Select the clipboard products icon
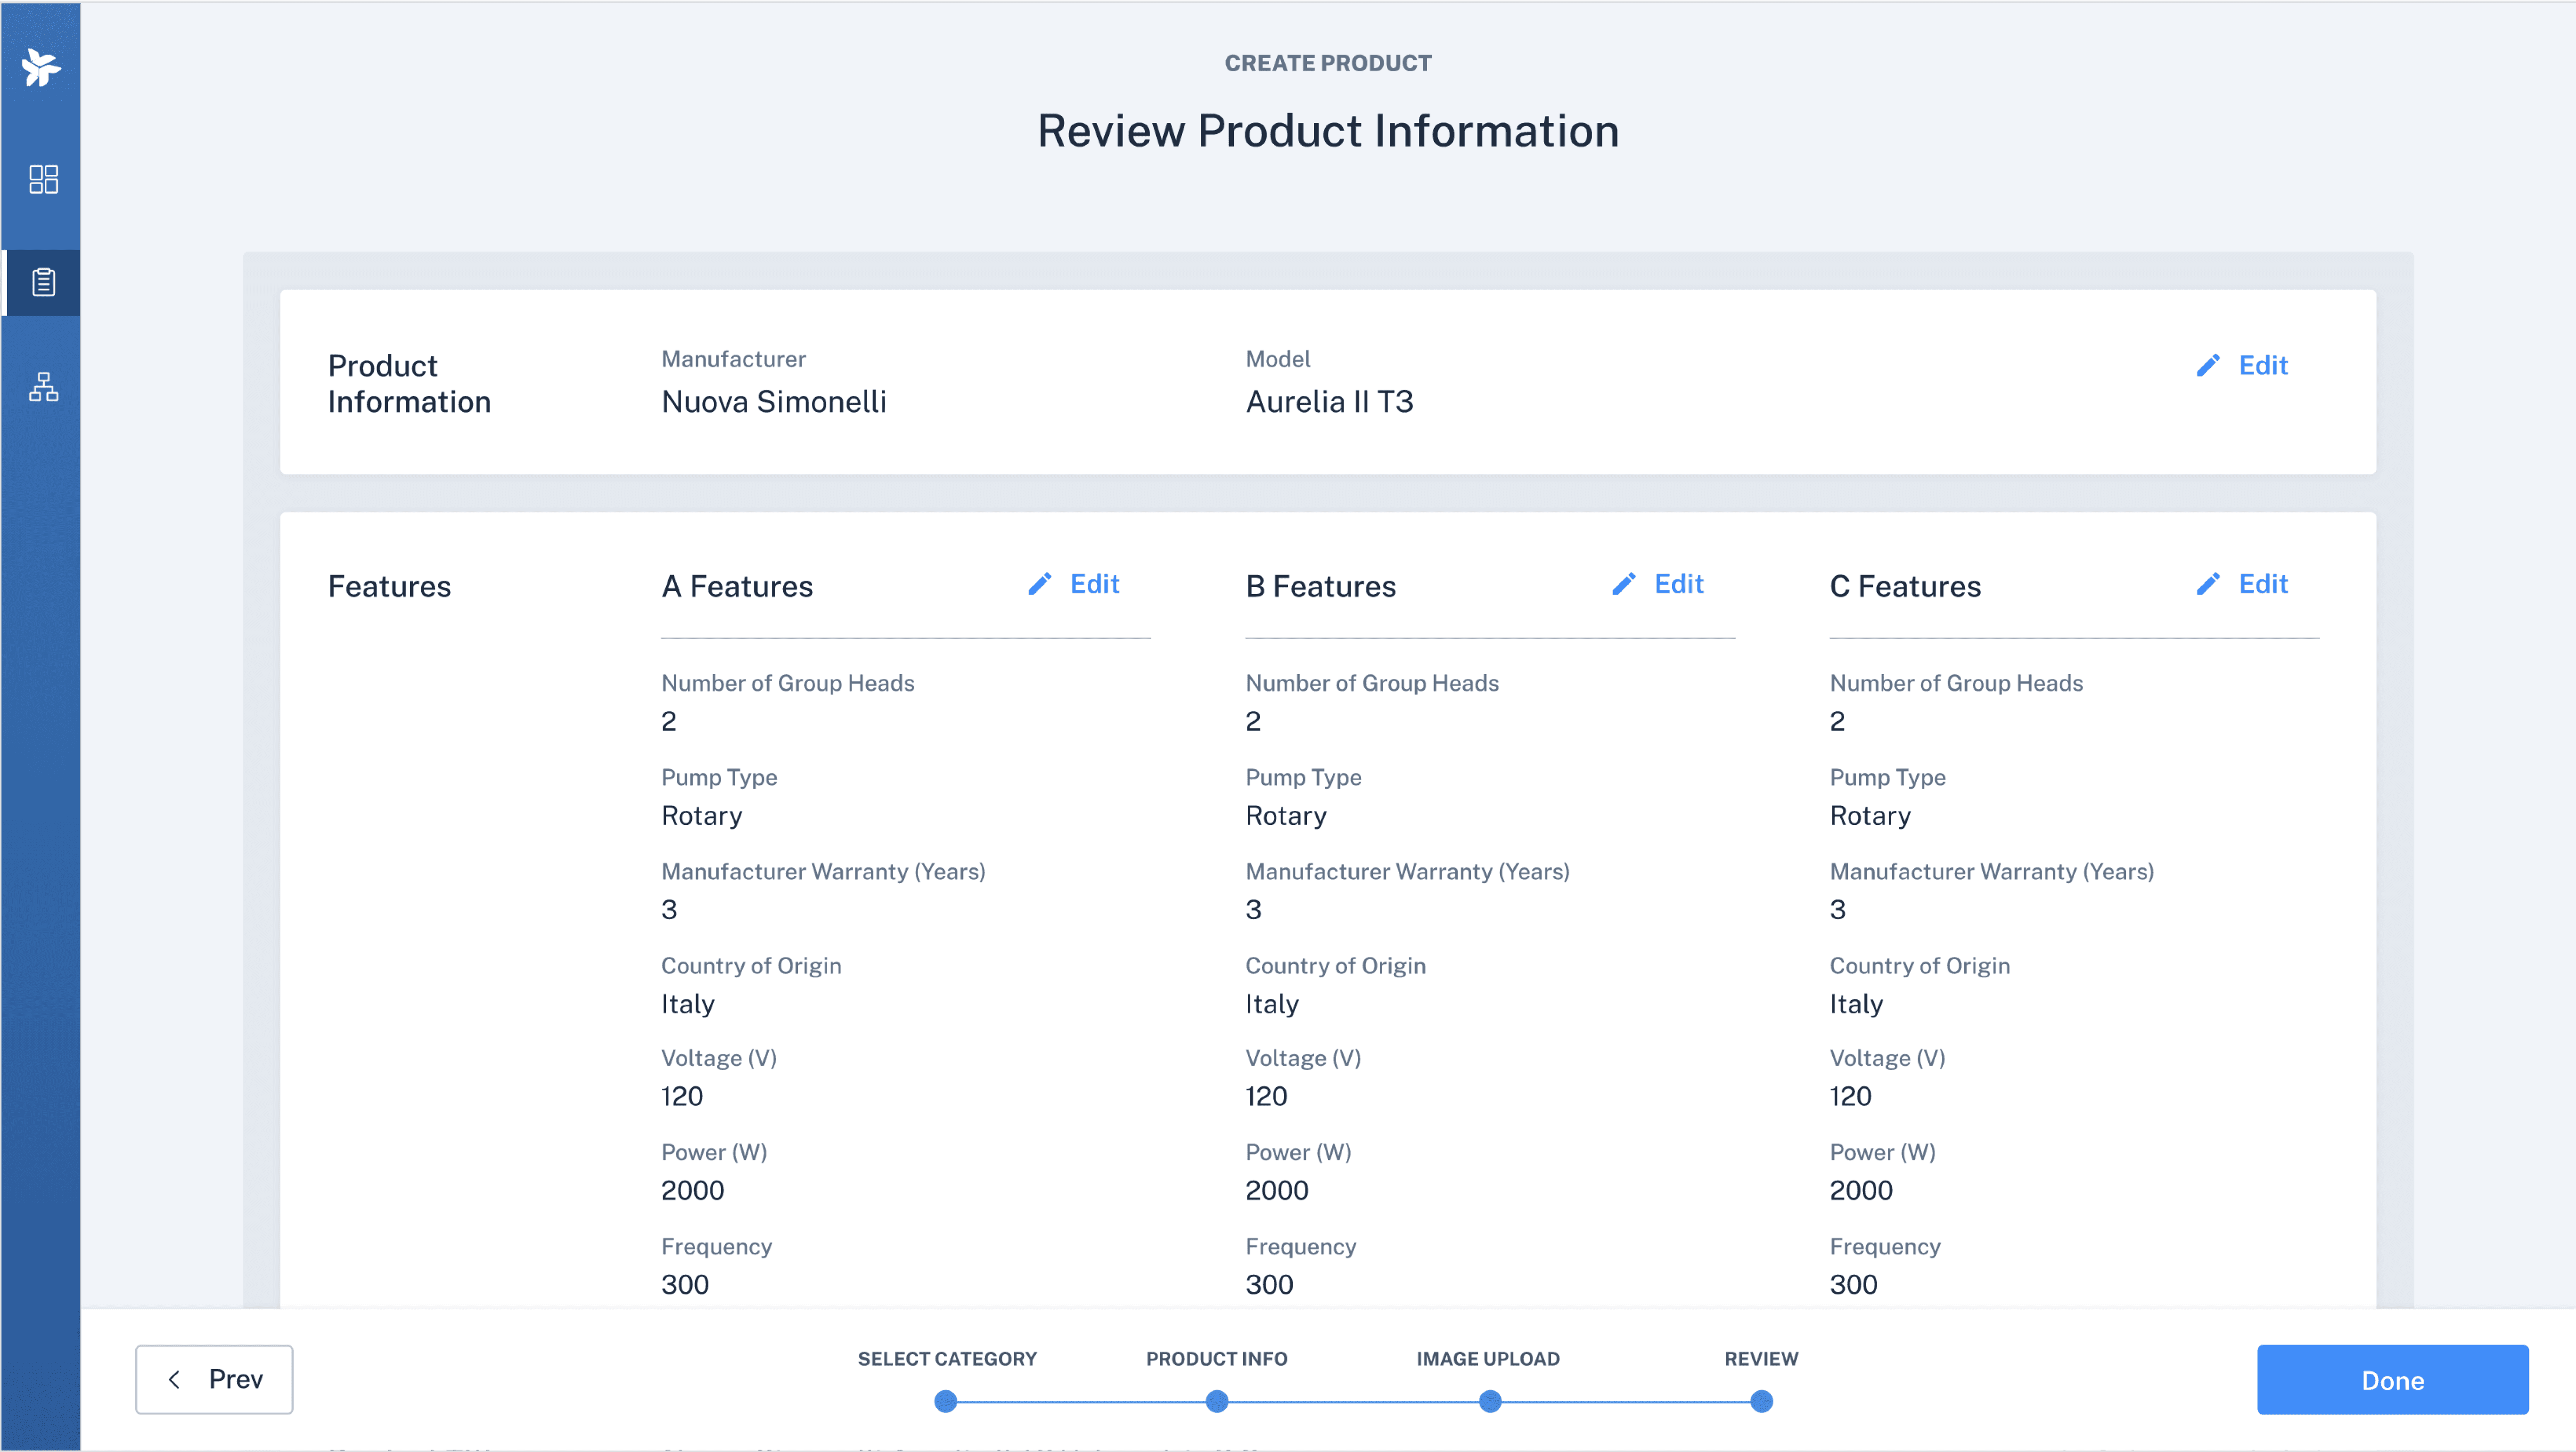 click(x=43, y=282)
